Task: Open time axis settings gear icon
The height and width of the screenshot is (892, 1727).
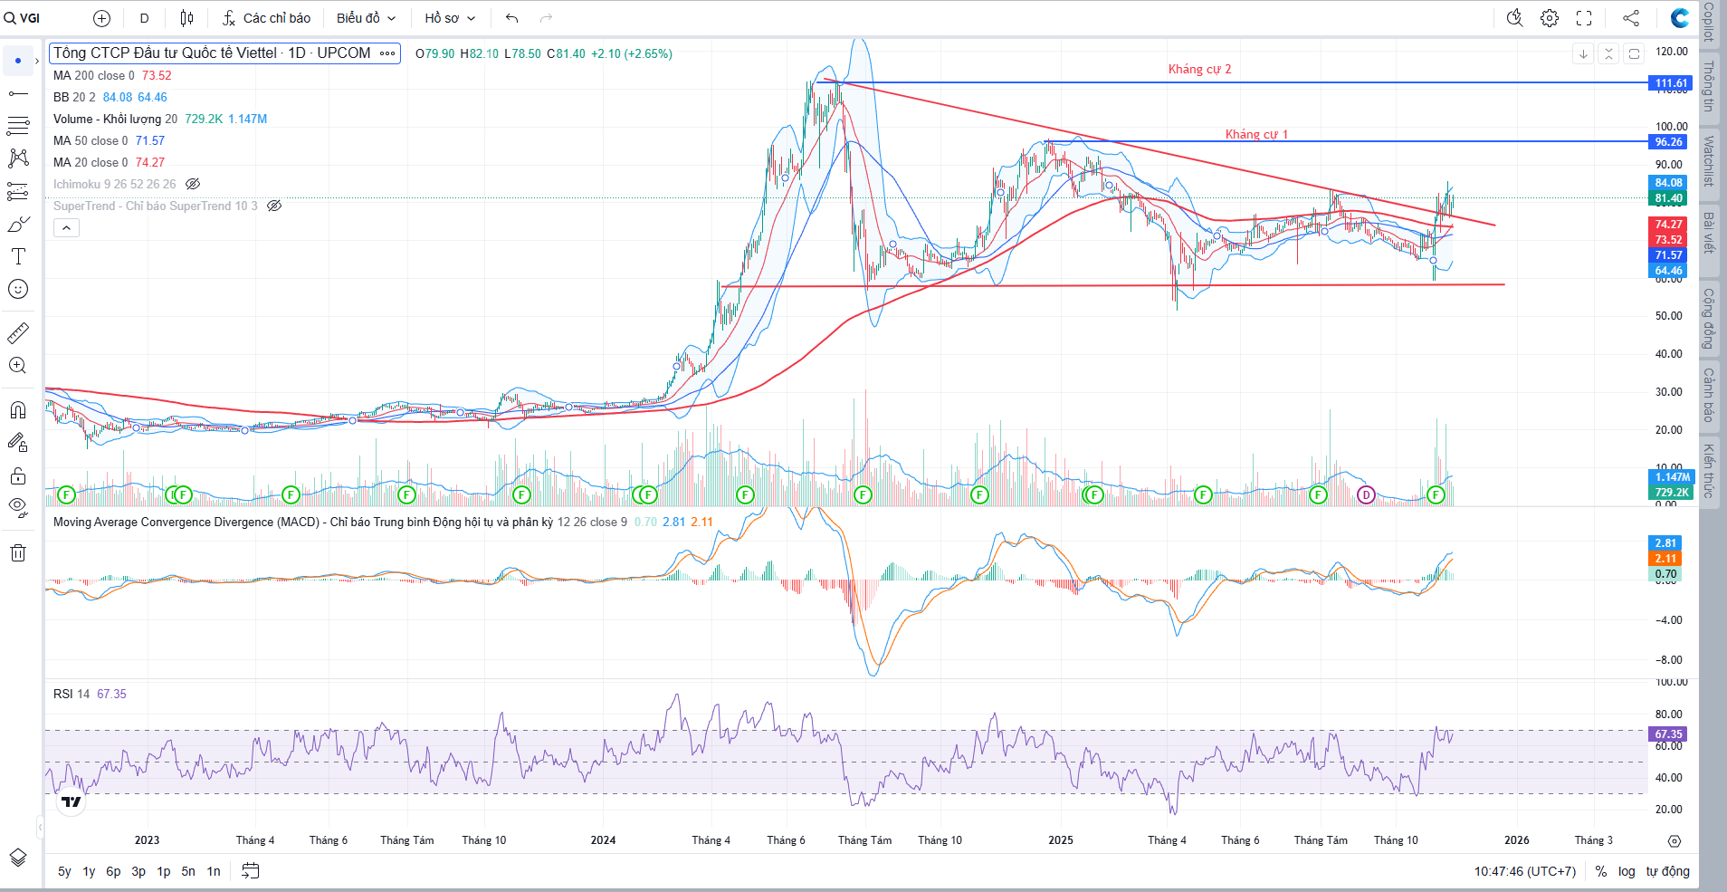Action: tap(1675, 840)
